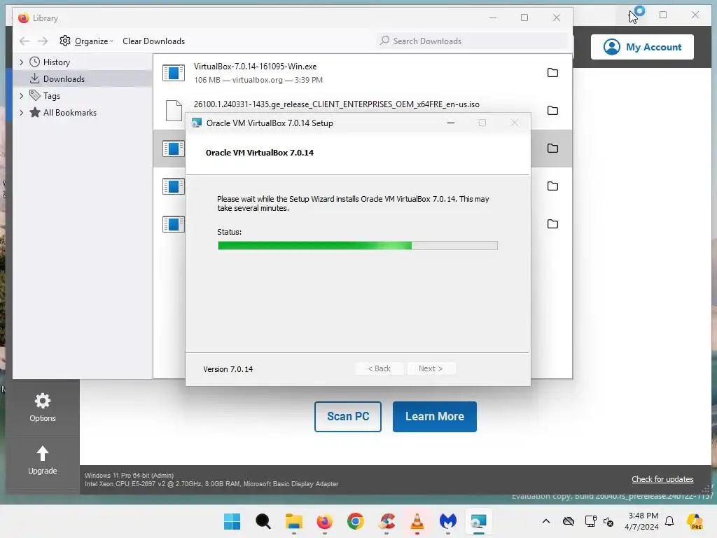Show VirtualBox-7.0.14-161095-Win.exe in folder
The height and width of the screenshot is (538, 717).
[x=553, y=73]
